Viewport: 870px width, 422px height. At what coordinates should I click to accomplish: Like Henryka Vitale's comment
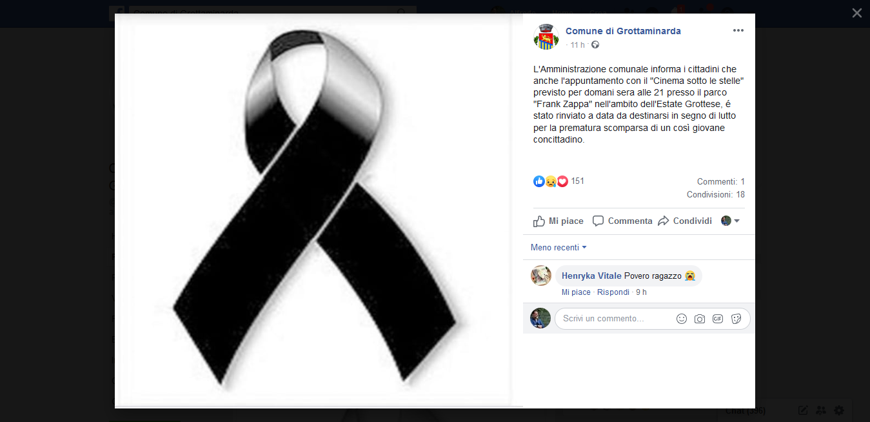pyautogui.click(x=576, y=292)
